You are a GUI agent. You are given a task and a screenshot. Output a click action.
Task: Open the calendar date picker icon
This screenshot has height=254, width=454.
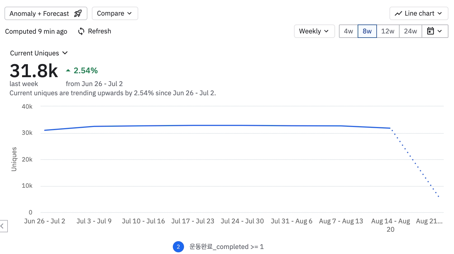(x=431, y=31)
